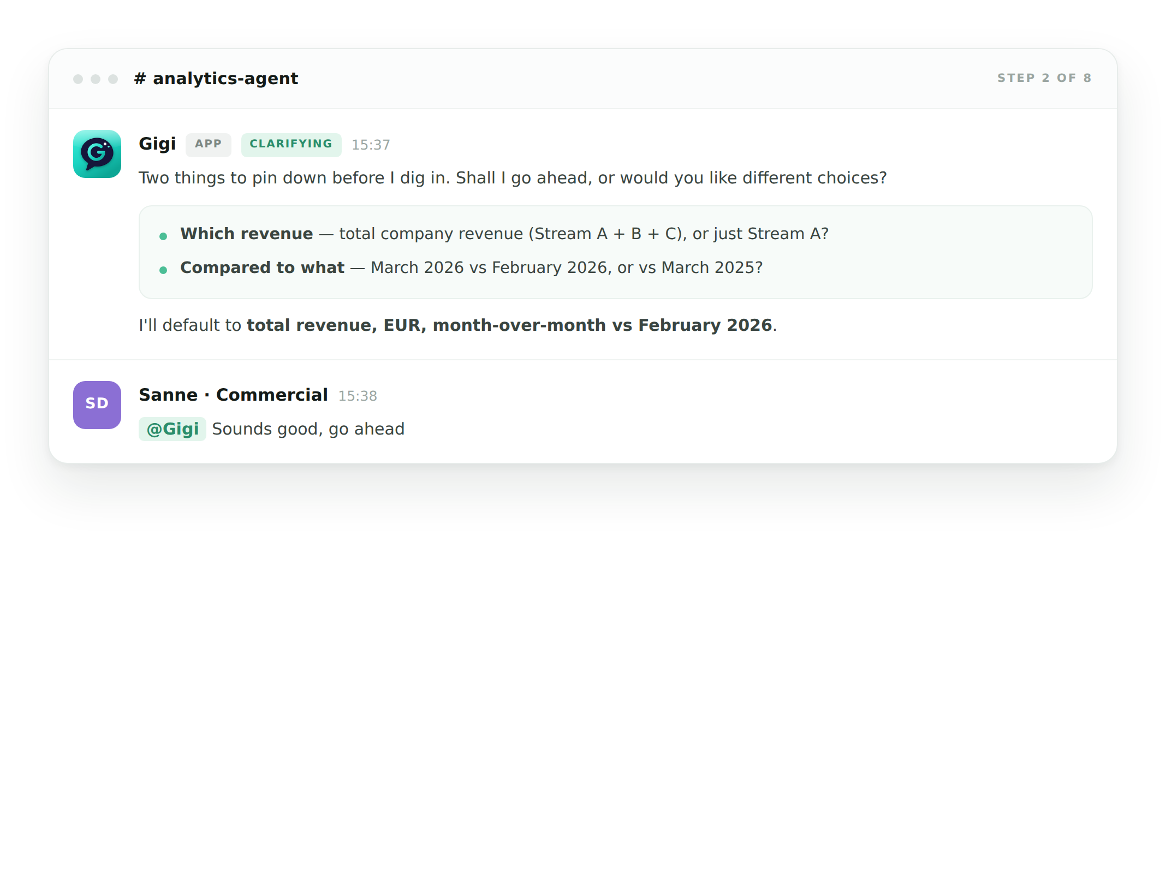Click the 'Two things to pin down' sentence
Image resolution: width=1166 pixels, height=880 pixels.
(x=513, y=178)
